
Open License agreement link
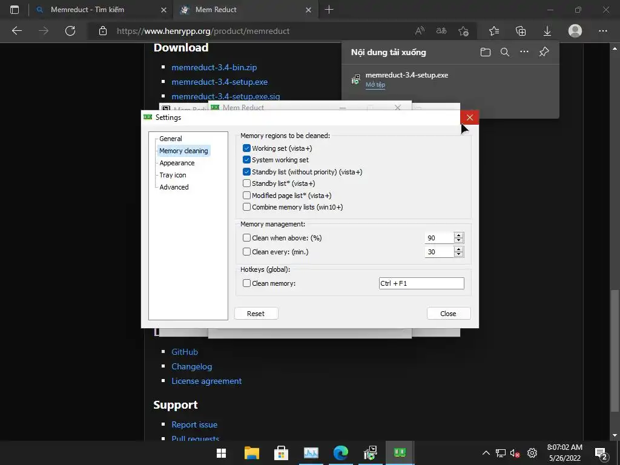(x=206, y=381)
